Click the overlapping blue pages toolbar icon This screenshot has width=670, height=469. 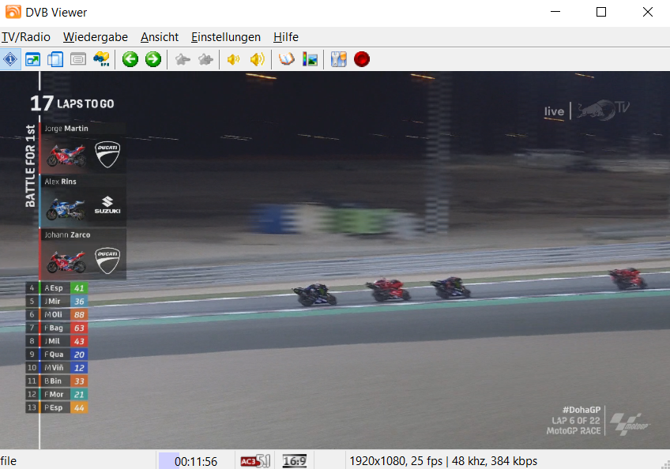point(55,59)
